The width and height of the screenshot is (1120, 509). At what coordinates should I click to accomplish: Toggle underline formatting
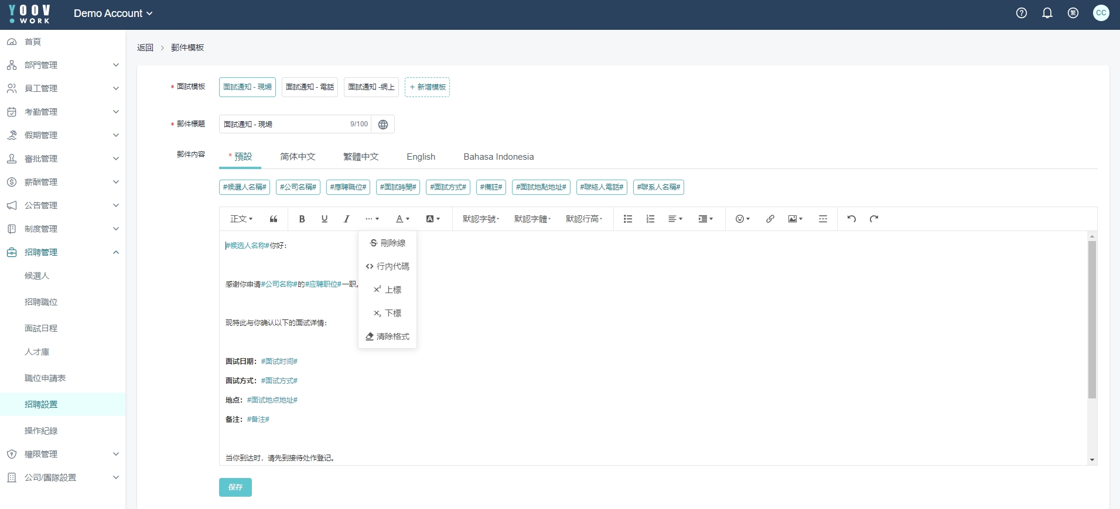click(x=325, y=219)
